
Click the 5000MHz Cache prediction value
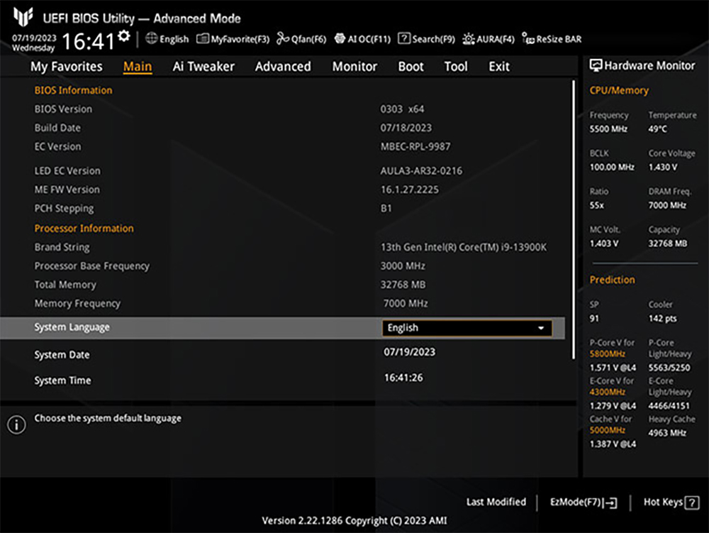(x=607, y=430)
